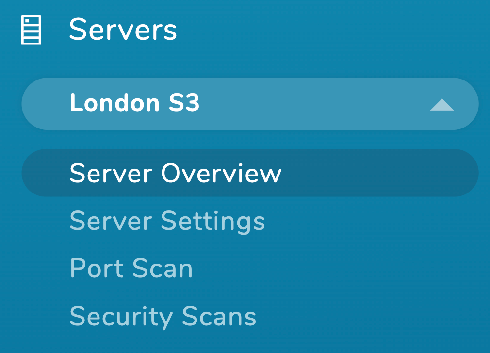Choose Port Scan in sidebar

[131, 268]
